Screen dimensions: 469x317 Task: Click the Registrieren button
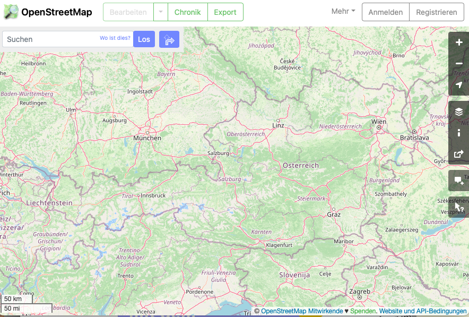(436, 12)
